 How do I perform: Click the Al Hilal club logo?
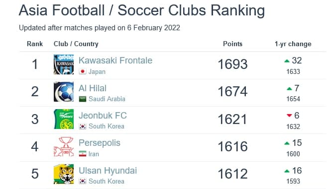pyautogui.click(x=64, y=92)
